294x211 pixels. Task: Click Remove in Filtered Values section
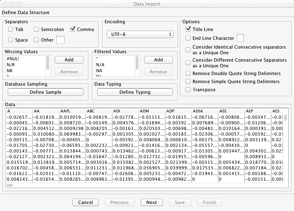tap(158, 72)
